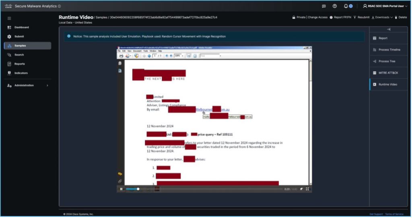Toggle the video mute speaker button

(x=301, y=189)
